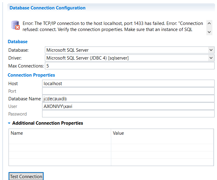This screenshot has height=180, width=217.
Task: Select the Microsoft SQL Server database combo box
Action: click(126, 50)
